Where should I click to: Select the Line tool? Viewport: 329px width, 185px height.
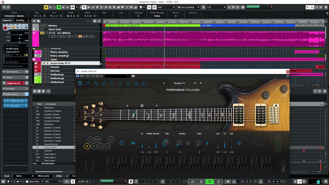coord(127,7)
